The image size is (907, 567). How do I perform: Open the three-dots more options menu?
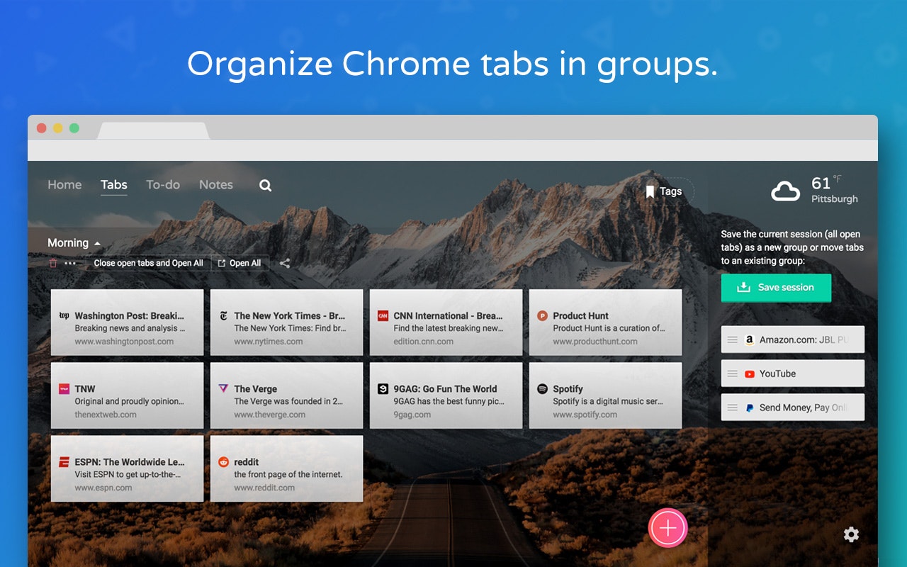(x=70, y=263)
